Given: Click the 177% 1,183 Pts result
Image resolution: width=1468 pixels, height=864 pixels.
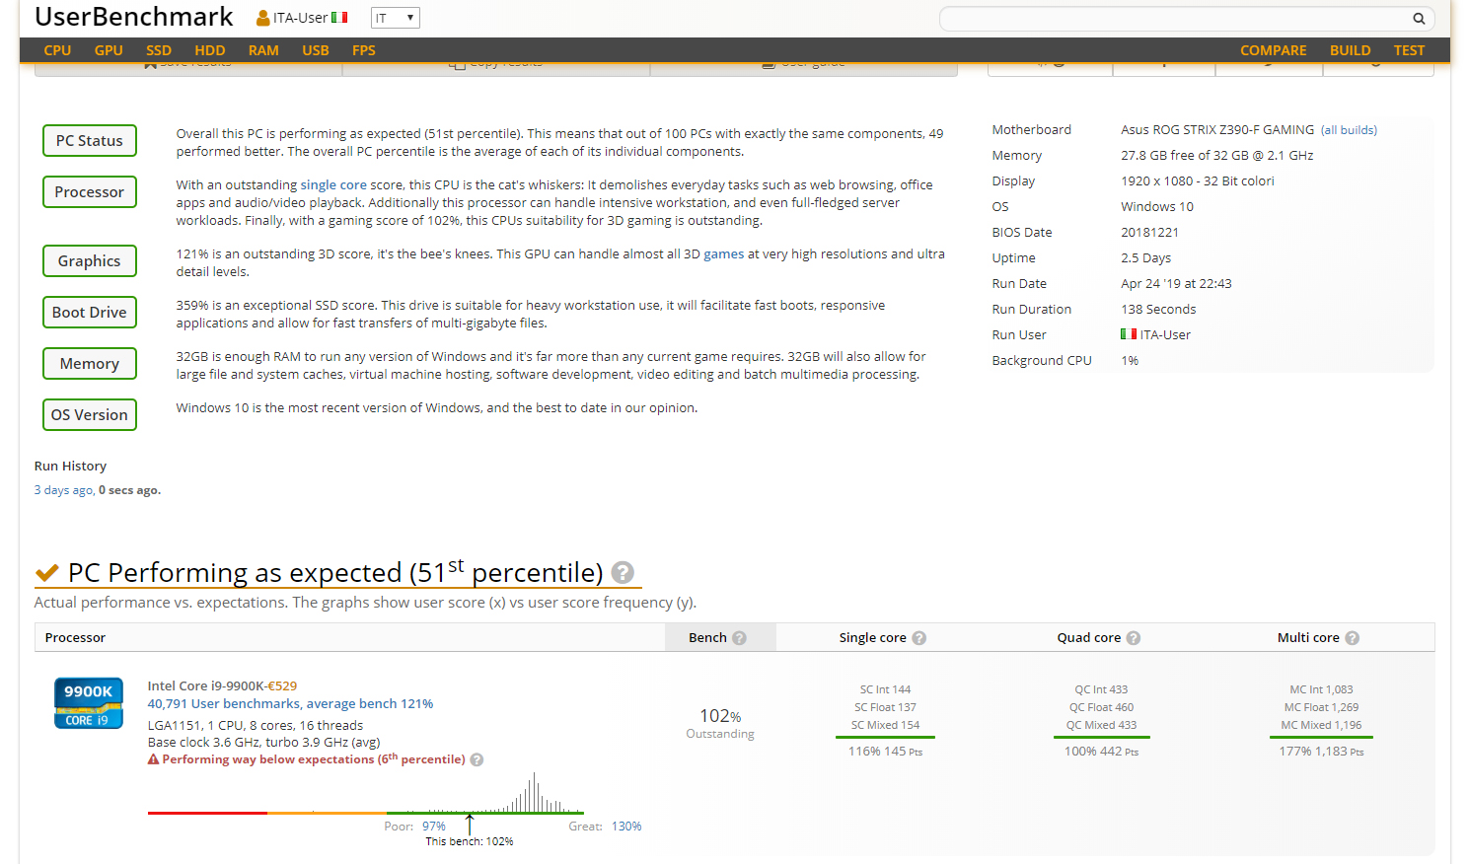Looking at the screenshot, I should (x=1321, y=752).
